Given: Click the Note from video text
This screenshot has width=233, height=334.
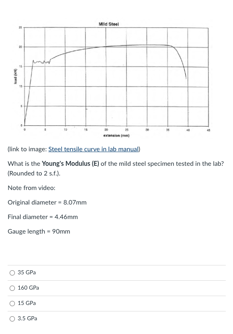Looking at the screenshot, I should tap(31, 188).
